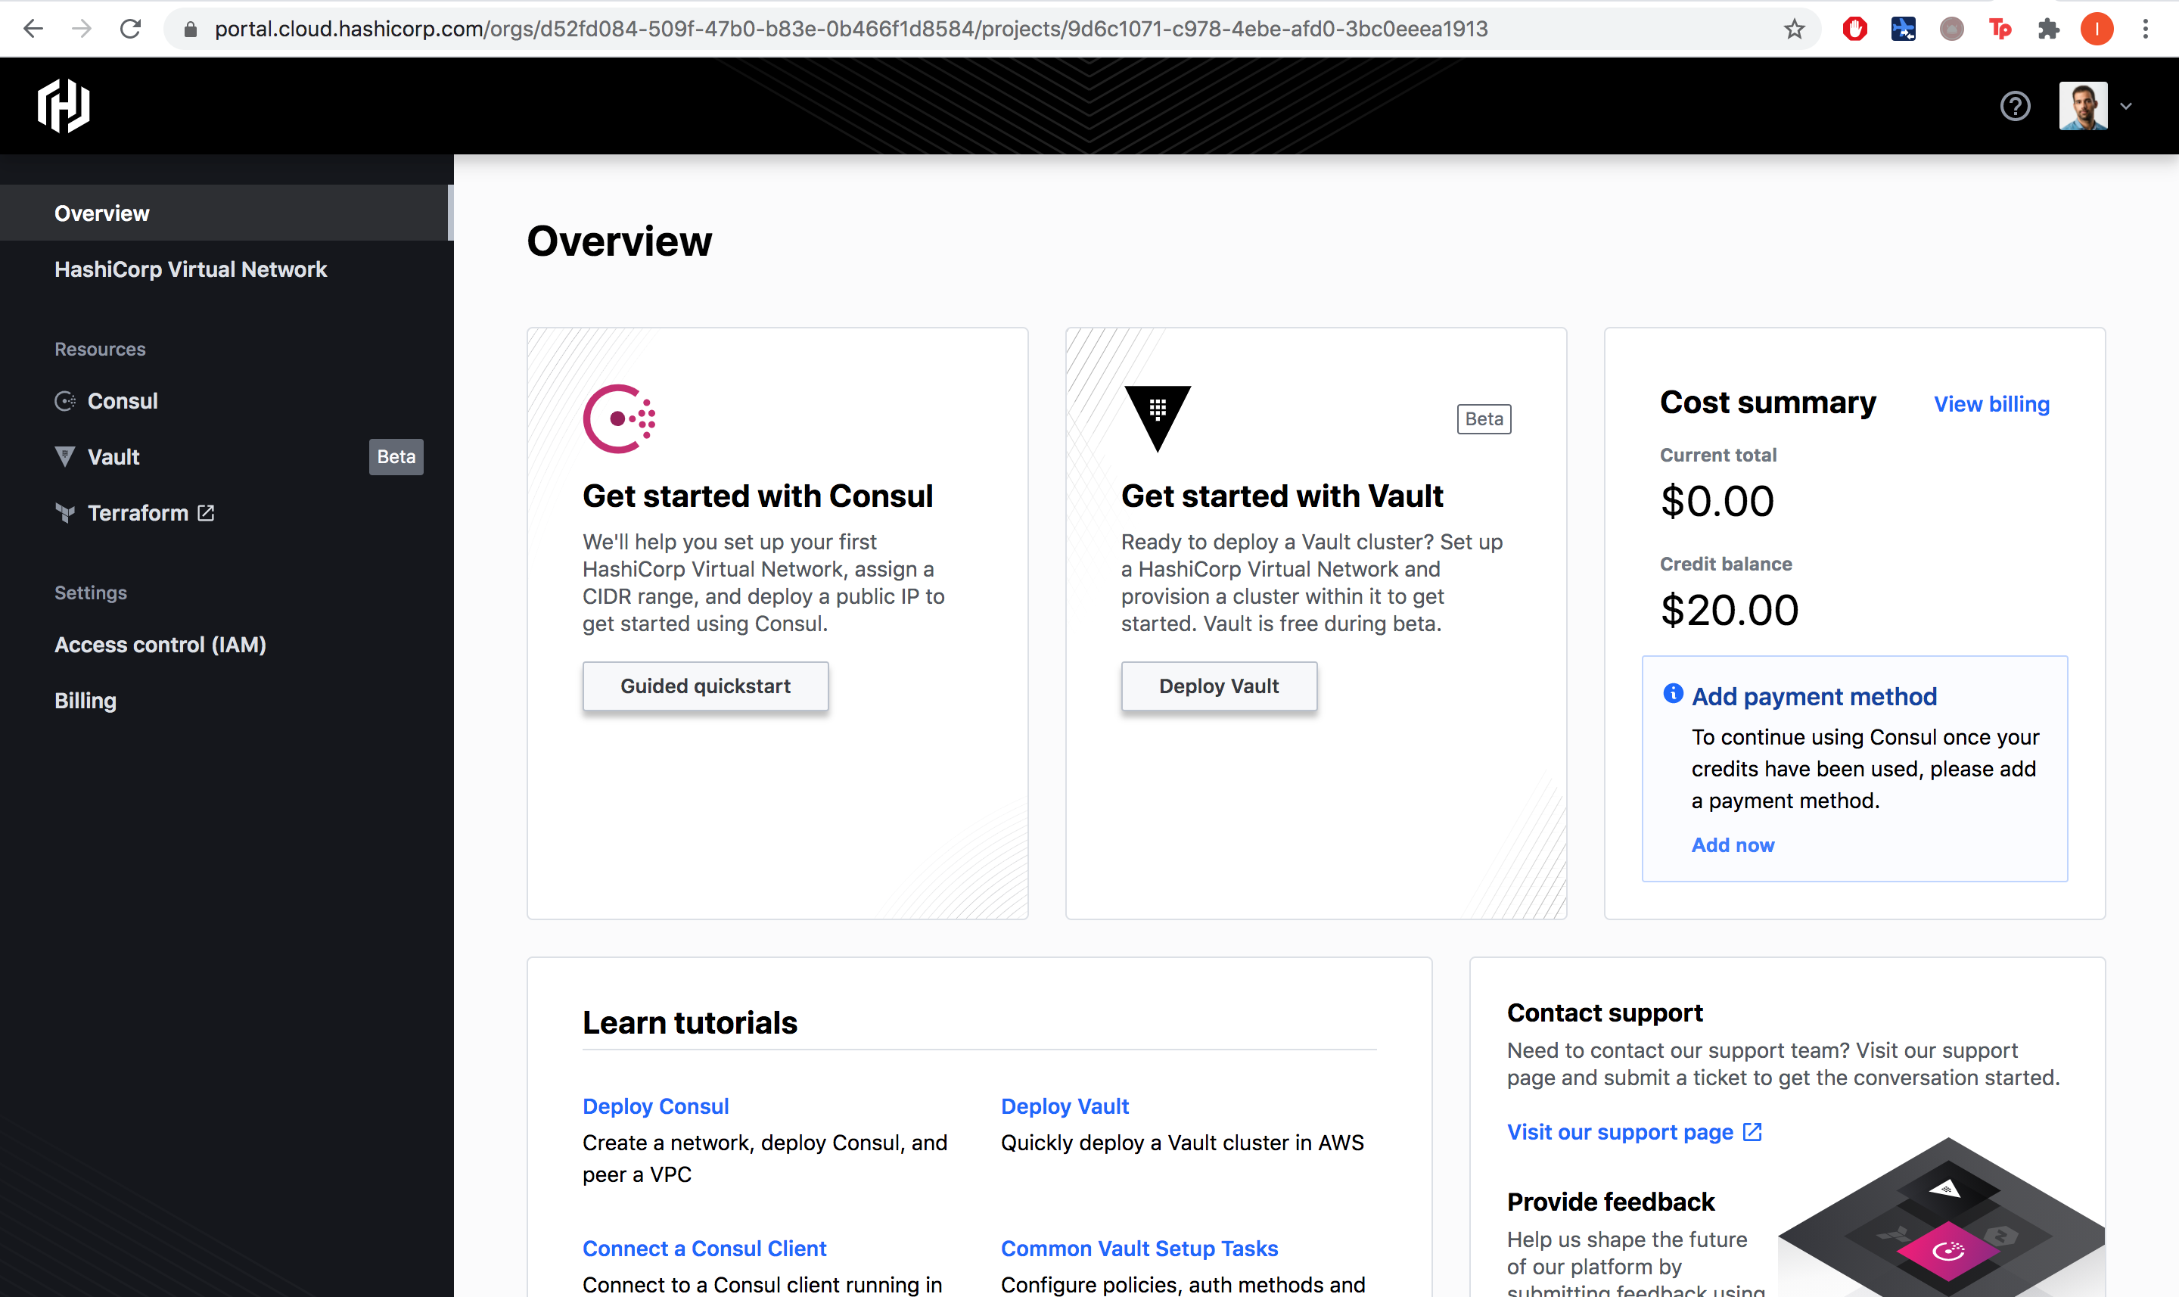
Task: Open the gray round extension icon
Action: coord(1951,29)
